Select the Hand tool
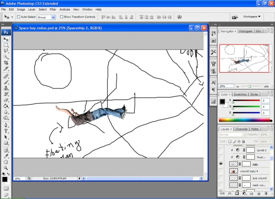 tap(6, 162)
